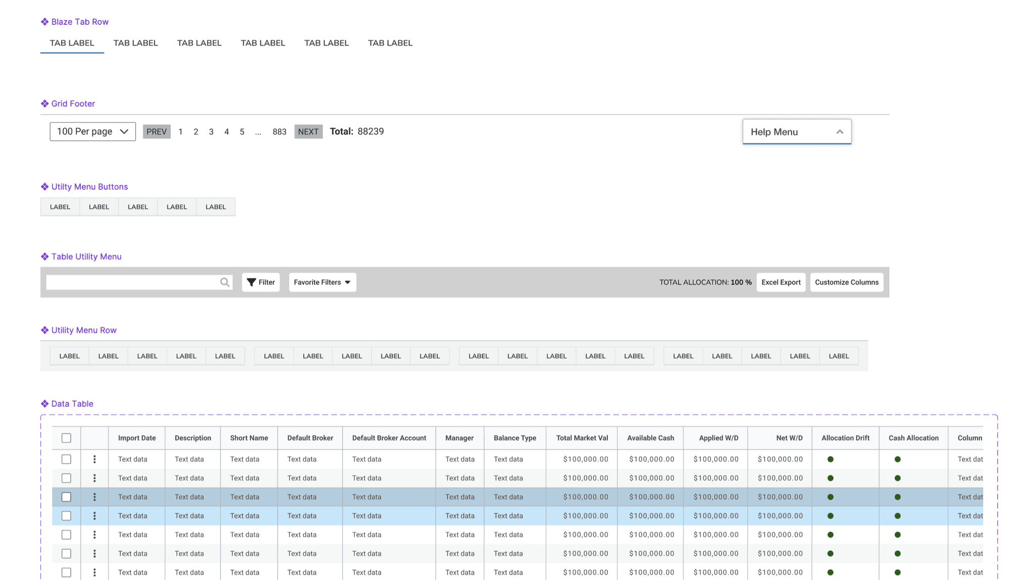Click the Excel Export button

(x=781, y=282)
